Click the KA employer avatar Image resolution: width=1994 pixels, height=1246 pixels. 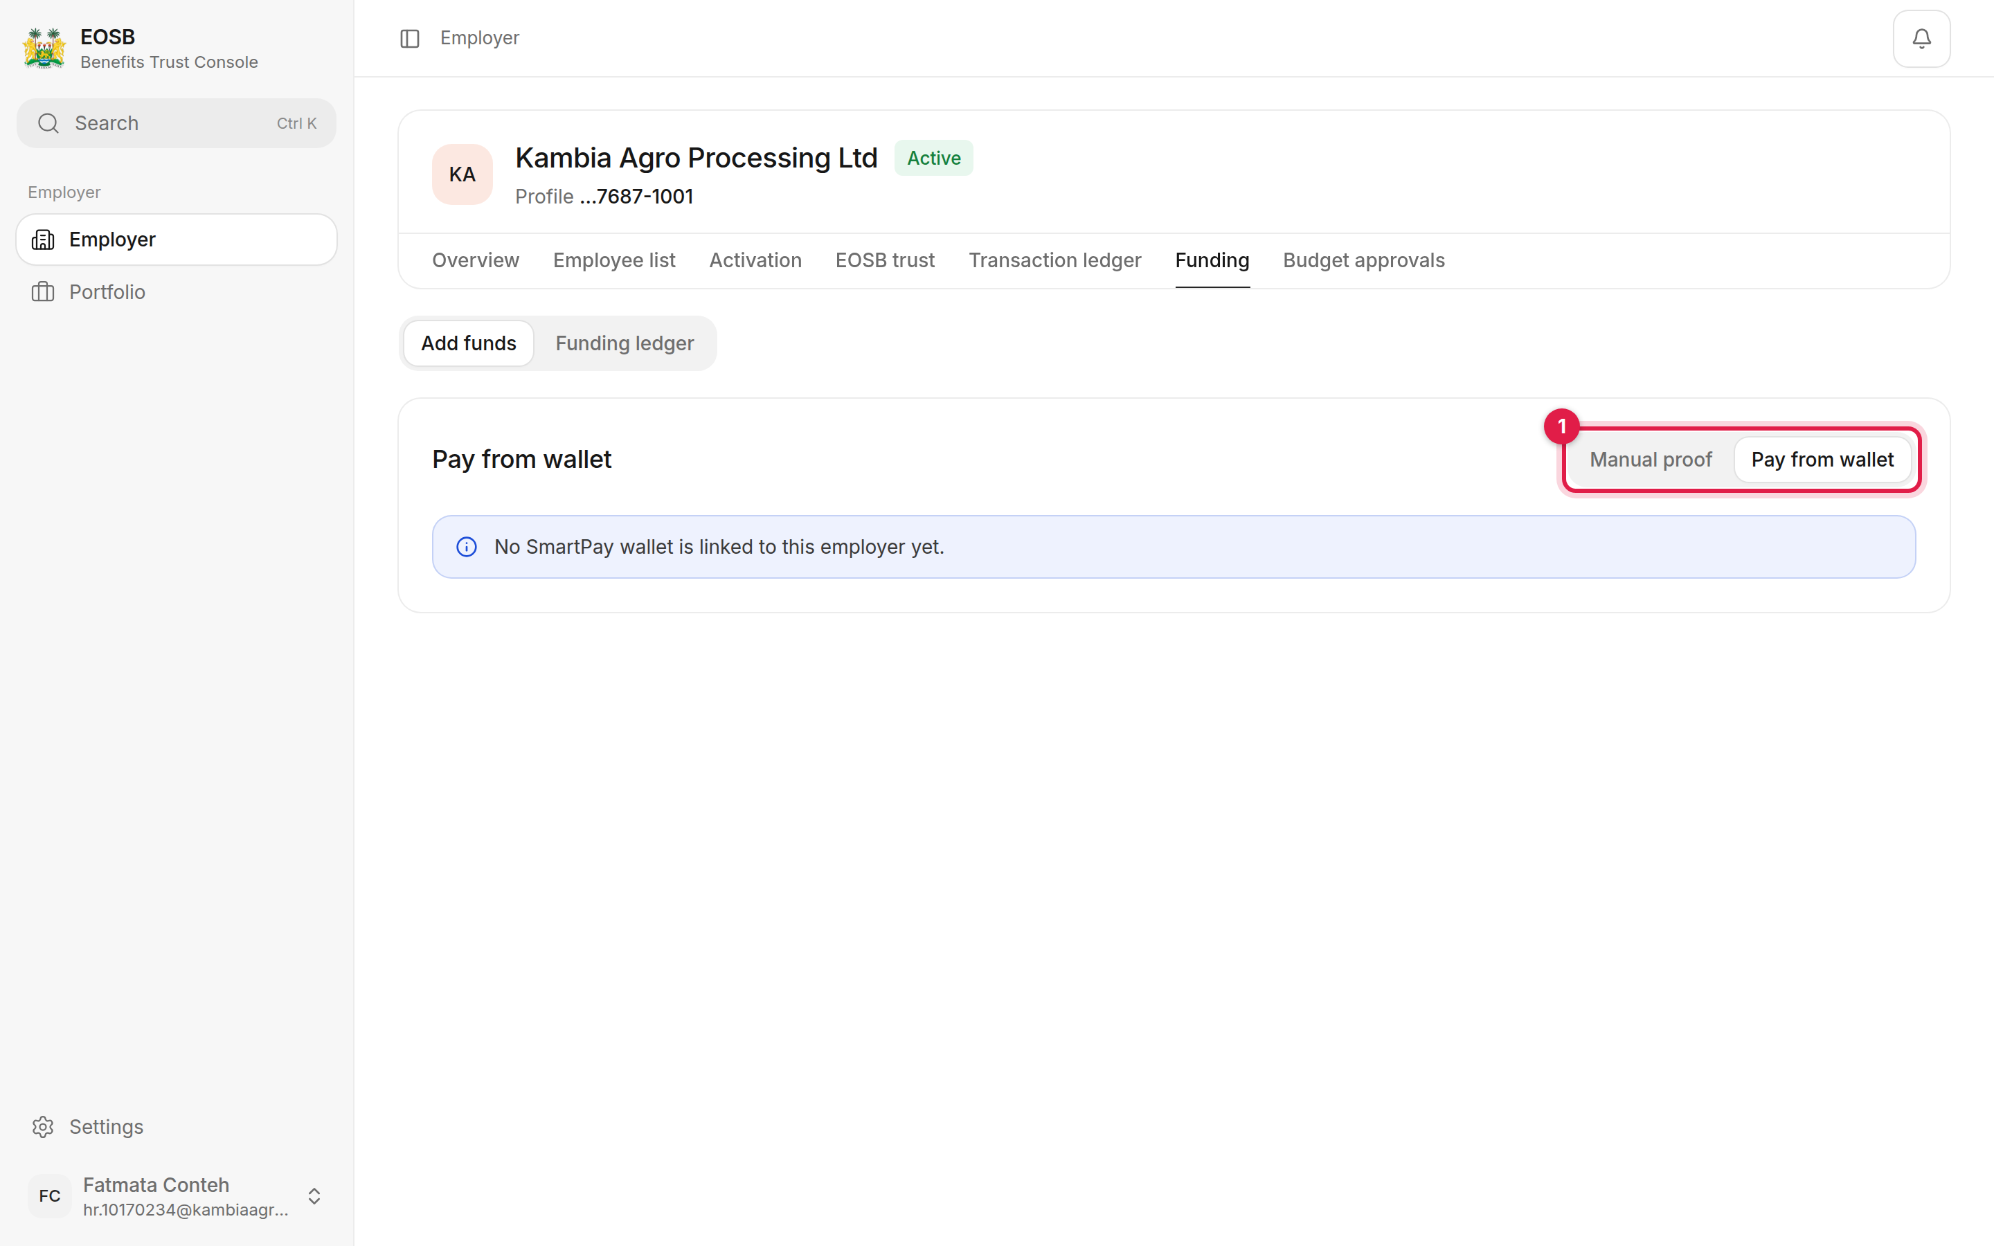click(x=462, y=174)
